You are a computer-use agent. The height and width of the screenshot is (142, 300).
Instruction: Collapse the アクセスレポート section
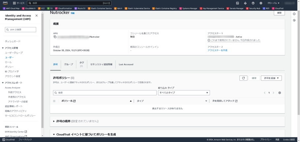pos(3,83)
